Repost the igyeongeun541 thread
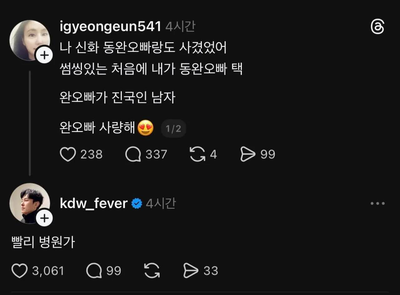Viewport: 400px width, 295px height. [x=197, y=155]
